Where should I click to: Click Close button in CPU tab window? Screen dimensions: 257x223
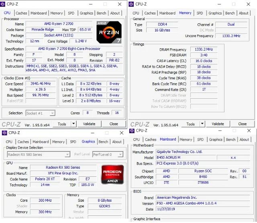(114, 124)
